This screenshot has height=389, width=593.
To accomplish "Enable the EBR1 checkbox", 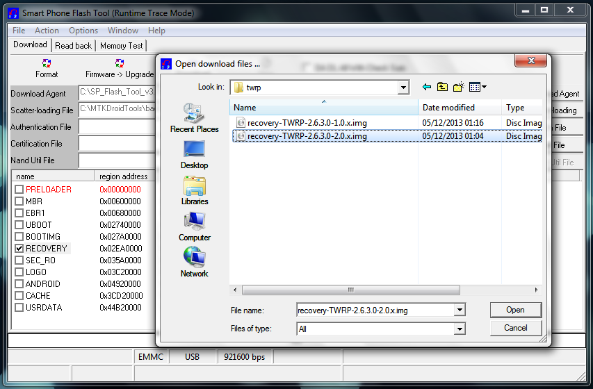I will click(19, 213).
